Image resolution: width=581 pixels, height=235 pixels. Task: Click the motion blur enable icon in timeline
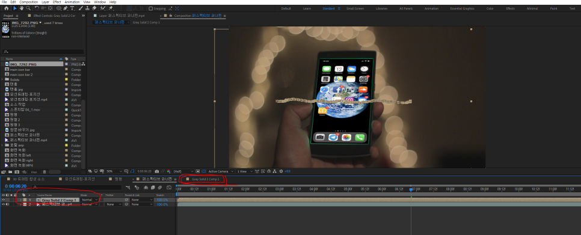[160, 188]
